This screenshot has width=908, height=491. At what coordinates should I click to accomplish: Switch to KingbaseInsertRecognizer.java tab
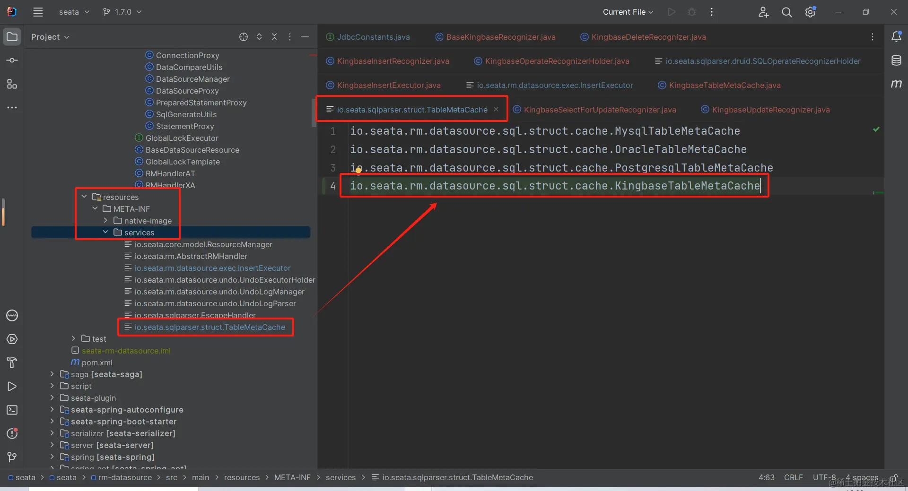(x=388, y=61)
